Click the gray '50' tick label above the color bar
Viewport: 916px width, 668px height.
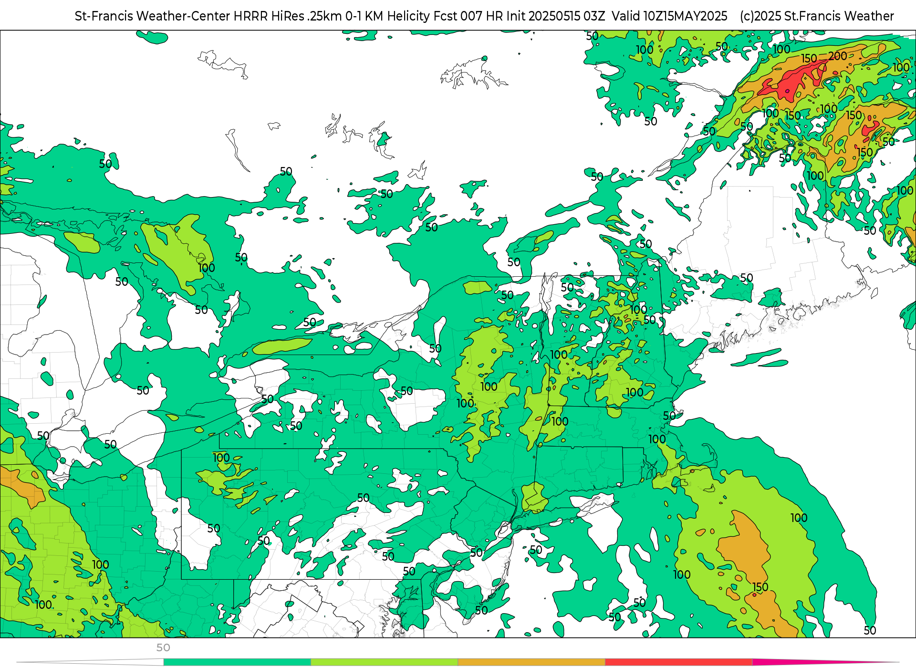(163, 647)
